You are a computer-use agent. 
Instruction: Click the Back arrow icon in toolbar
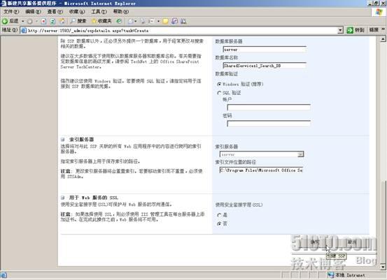pyautogui.click(x=5, y=21)
